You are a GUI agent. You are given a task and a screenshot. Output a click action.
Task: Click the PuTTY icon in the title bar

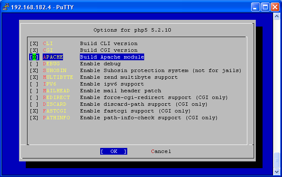click(x=6, y=7)
